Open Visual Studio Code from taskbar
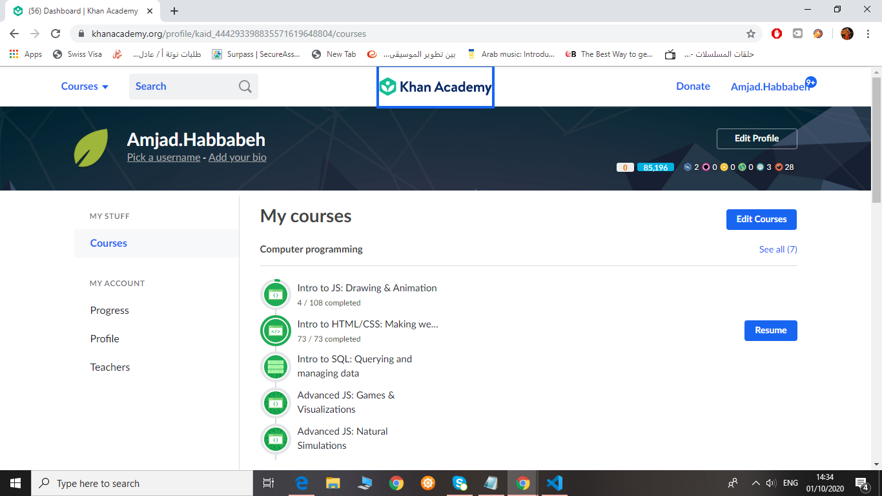Viewport: 882px width, 496px height. tap(555, 483)
